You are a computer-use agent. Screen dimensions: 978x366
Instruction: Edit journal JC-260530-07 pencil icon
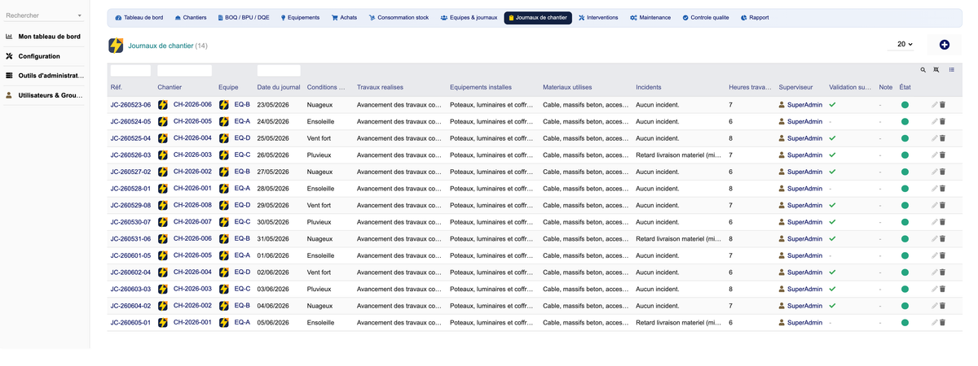pos(935,222)
